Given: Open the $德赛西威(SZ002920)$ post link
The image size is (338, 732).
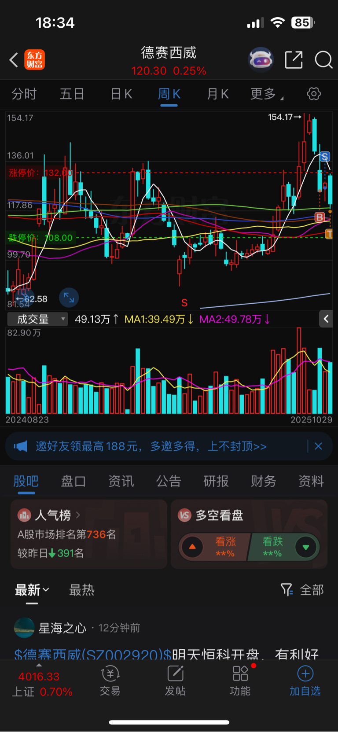Looking at the screenshot, I should [x=93, y=654].
